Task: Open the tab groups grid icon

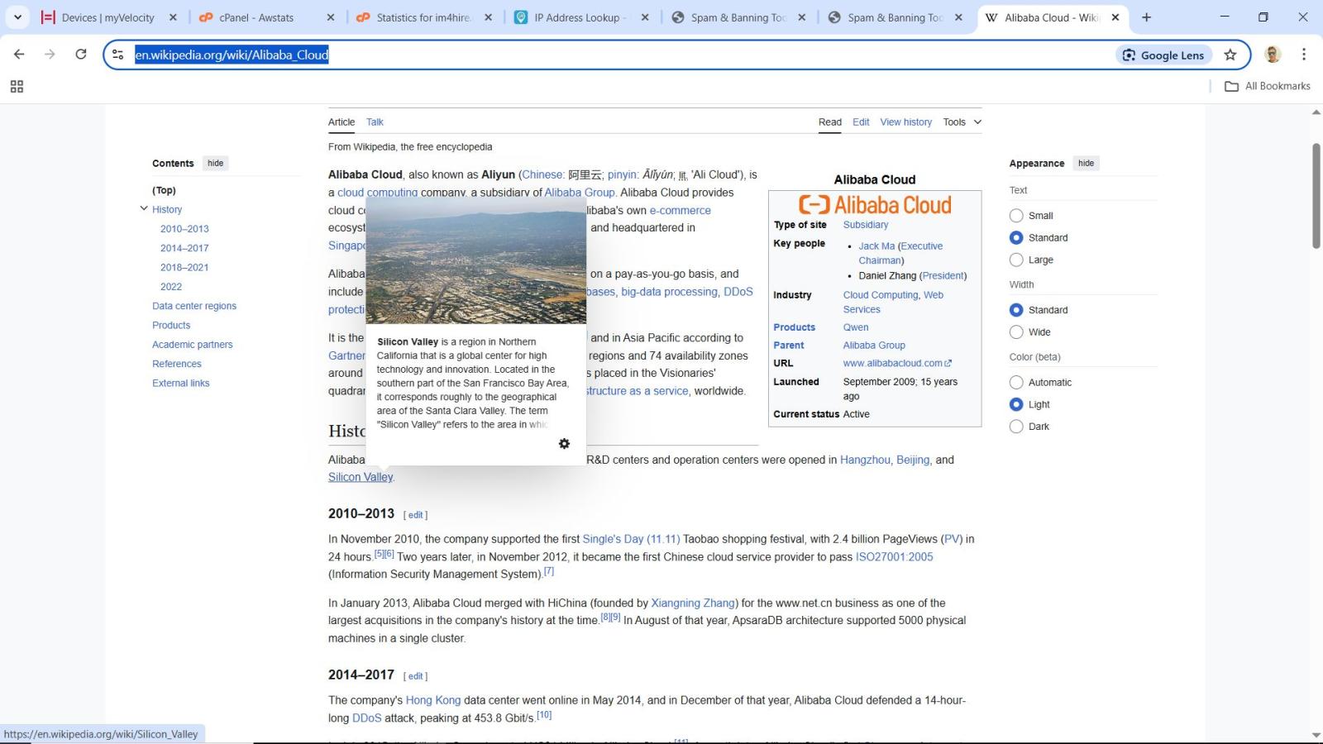Action: (x=17, y=86)
